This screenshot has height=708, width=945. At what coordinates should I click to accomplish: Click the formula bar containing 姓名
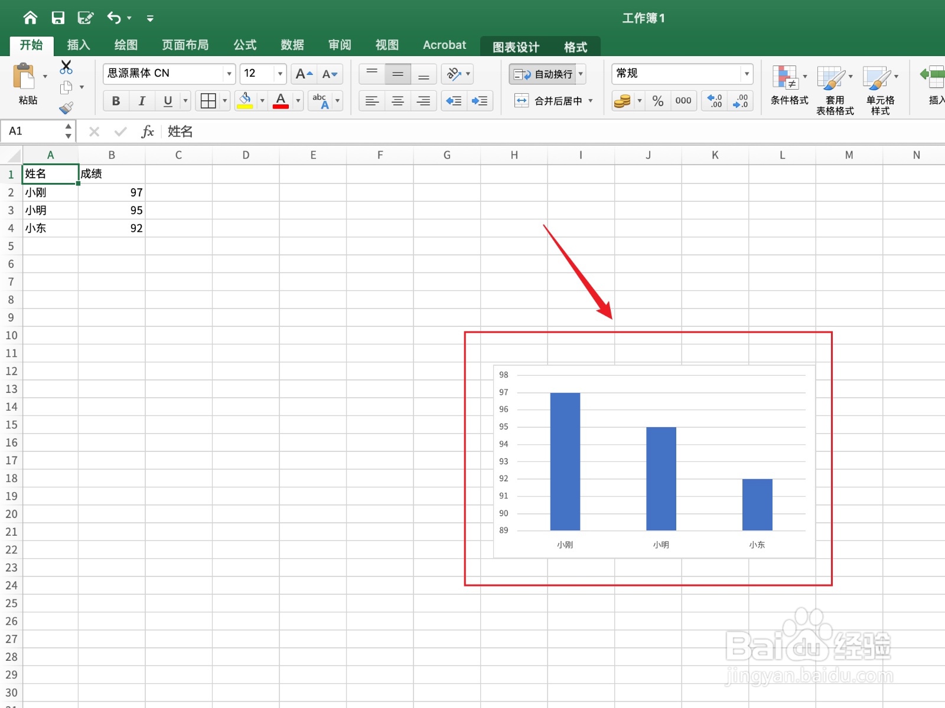coord(554,132)
